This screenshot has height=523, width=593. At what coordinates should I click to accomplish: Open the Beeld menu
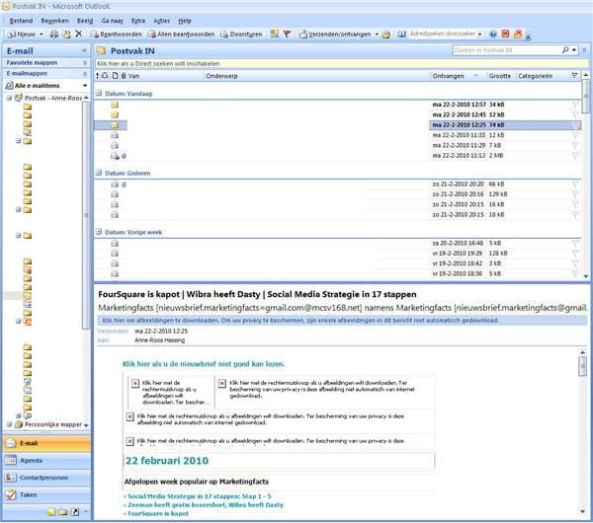click(85, 21)
